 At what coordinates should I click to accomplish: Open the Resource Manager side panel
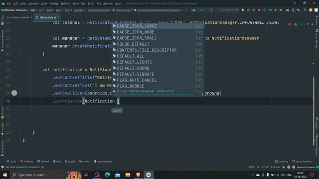point(2,40)
